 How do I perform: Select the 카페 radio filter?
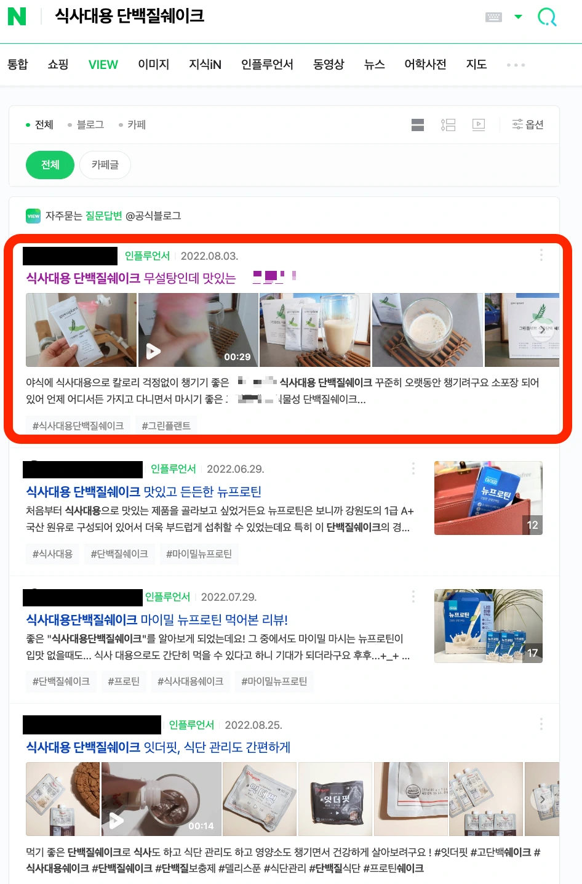click(132, 125)
